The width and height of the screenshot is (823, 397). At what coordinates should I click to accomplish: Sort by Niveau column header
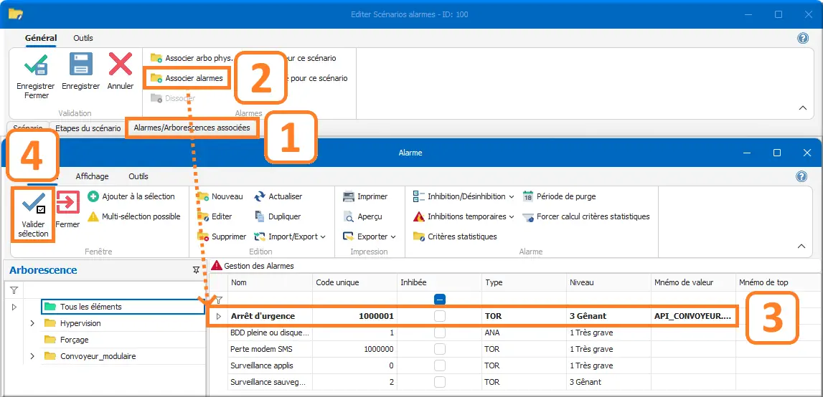point(608,282)
